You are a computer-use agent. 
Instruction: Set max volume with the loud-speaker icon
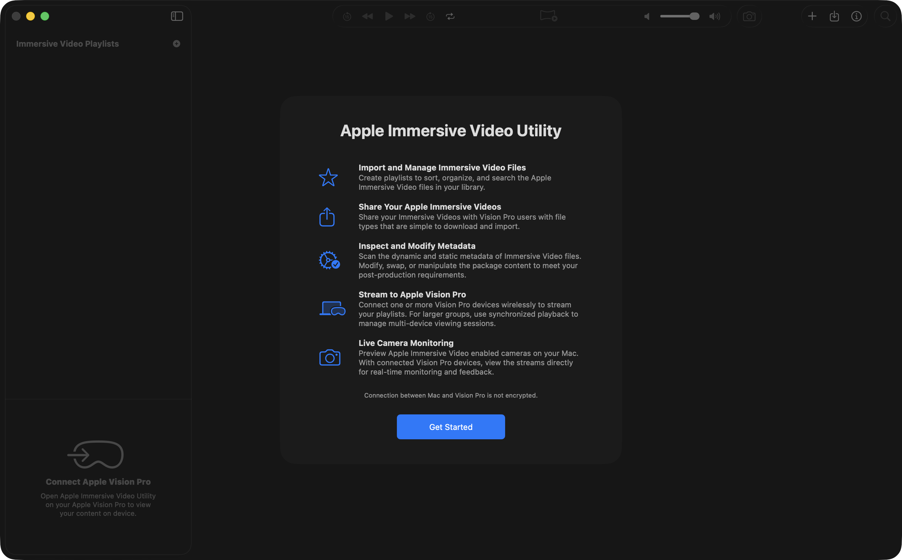click(714, 16)
